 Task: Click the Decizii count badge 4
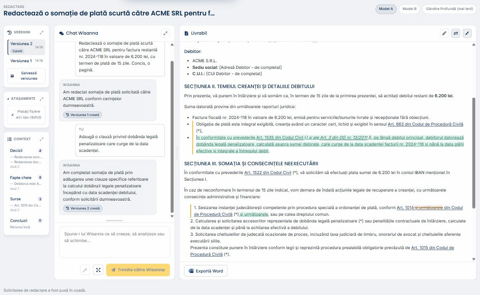(x=40, y=151)
